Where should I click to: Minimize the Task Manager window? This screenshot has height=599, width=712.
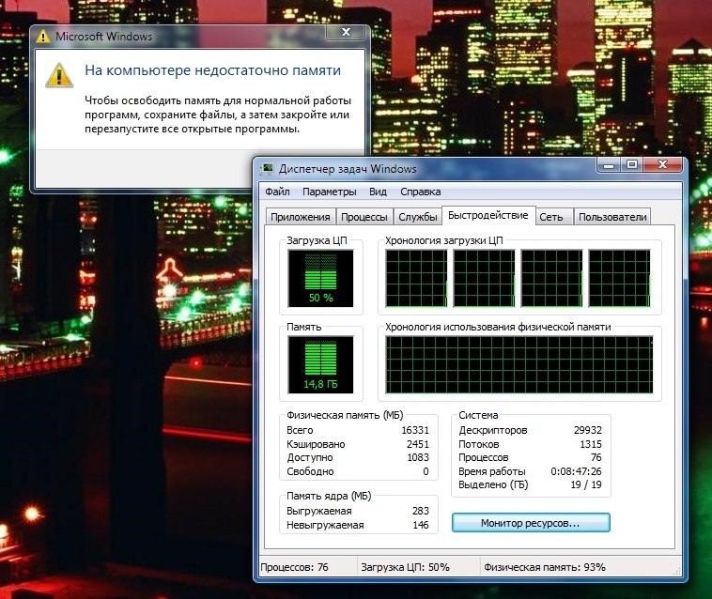(609, 164)
